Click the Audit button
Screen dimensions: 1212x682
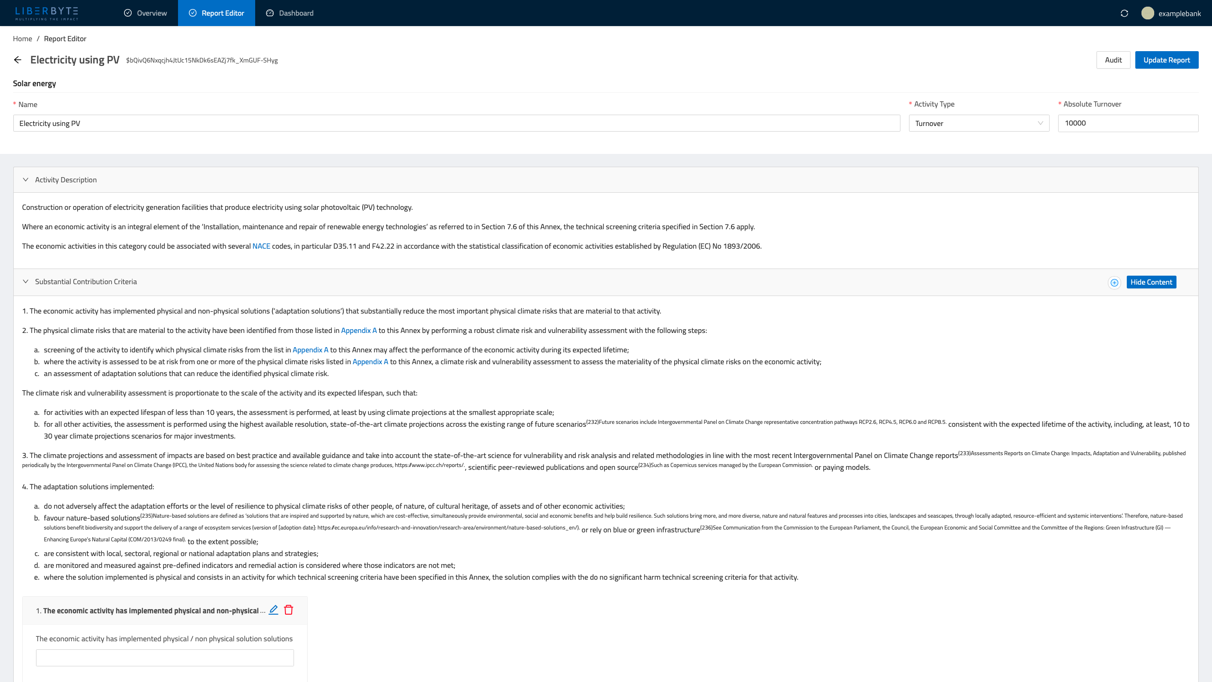(x=1113, y=60)
